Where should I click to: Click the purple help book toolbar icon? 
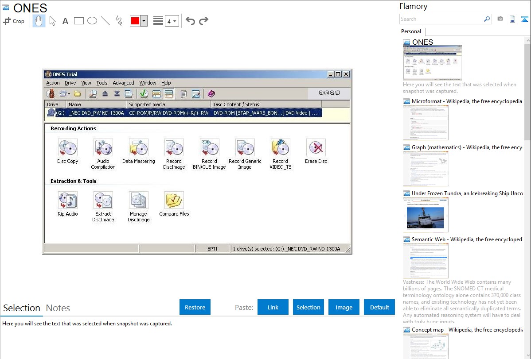point(211,94)
